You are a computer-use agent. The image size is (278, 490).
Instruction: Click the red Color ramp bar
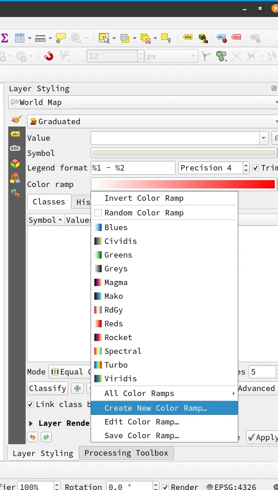[184, 184]
